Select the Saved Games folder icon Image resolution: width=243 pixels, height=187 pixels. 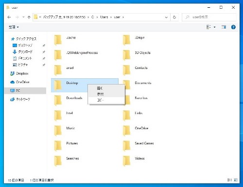[126, 146]
